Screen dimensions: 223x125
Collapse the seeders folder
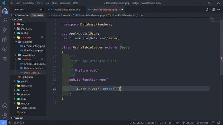[x=27, y=59]
